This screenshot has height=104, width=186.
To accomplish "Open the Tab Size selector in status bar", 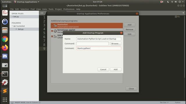I will click(164, 103).
